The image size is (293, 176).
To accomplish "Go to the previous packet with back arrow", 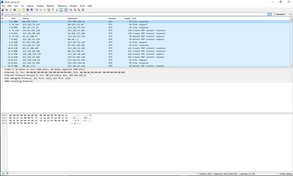I will [41, 10].
